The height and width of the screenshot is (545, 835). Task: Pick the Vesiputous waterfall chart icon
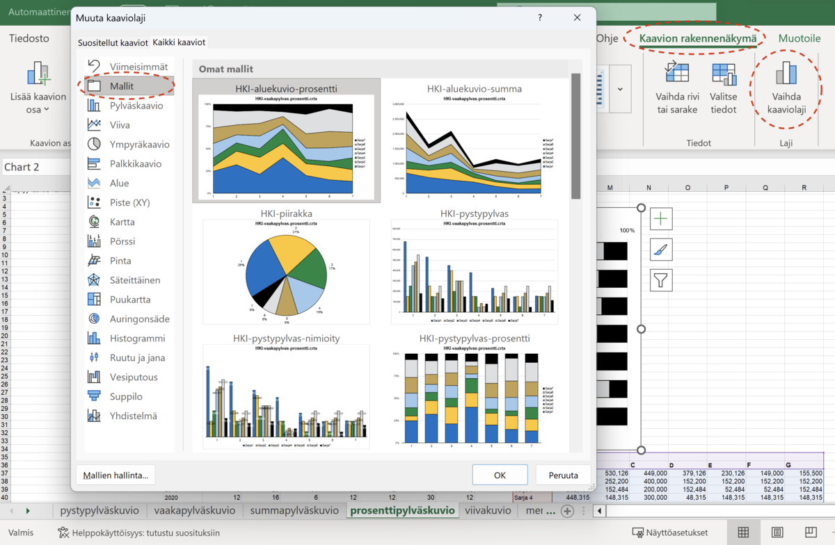click(x=94, y=377)
